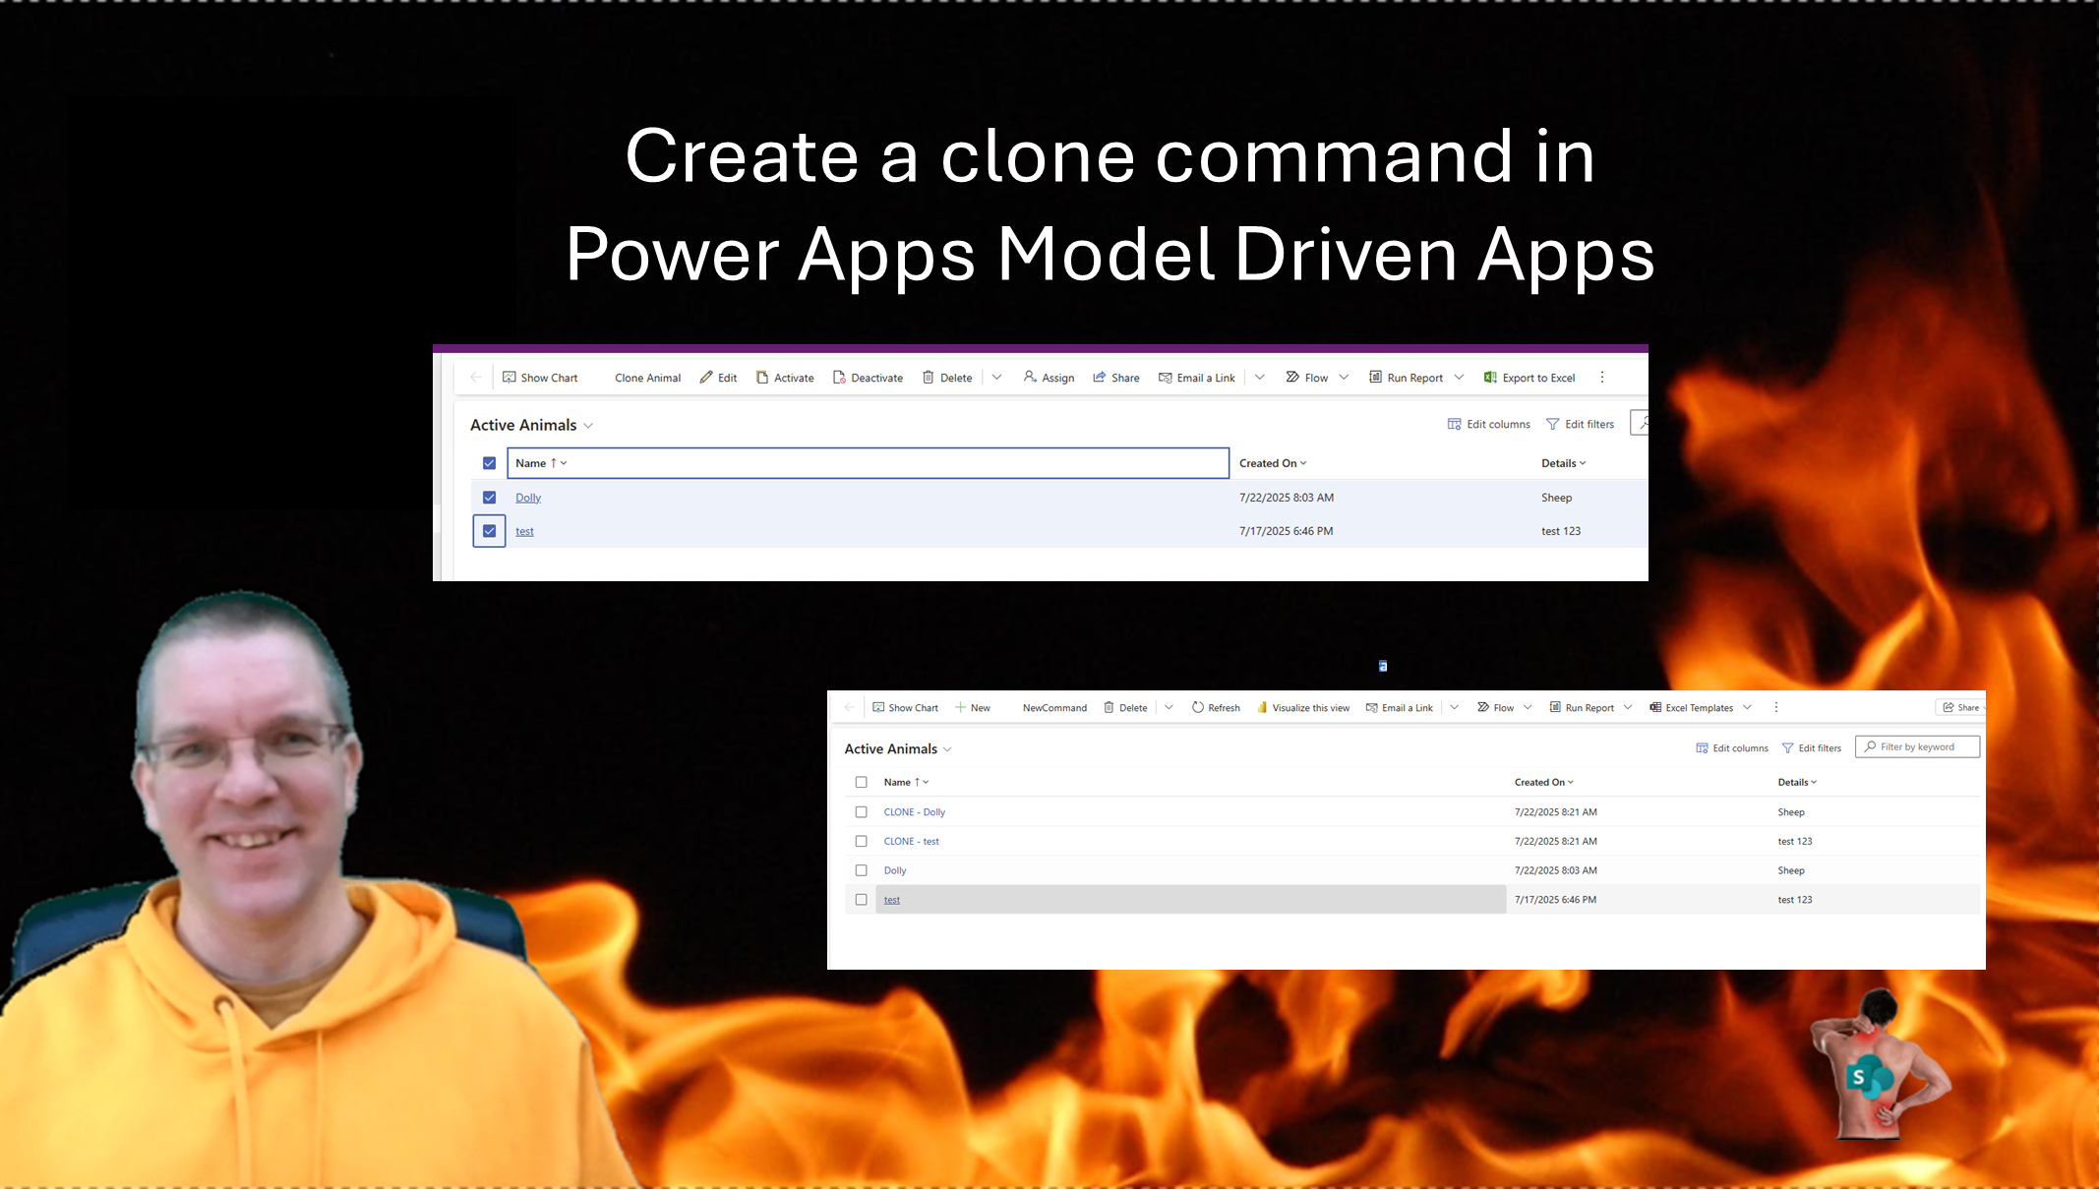Check the CLONE - Dolly row checkbox
This screenshot has height=1189, width=2099.
[862, 812]
